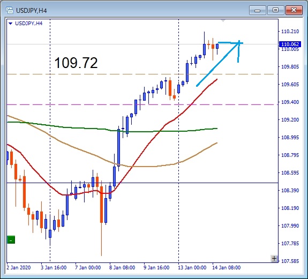The height and width of the screenshot is (279, 308).
Task: Close the USDJPY,H4 chart window
Action: pos(294,10)
